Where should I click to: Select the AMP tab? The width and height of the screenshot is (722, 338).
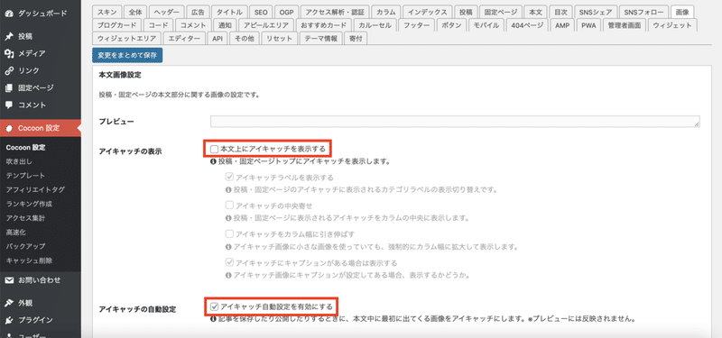562,25
